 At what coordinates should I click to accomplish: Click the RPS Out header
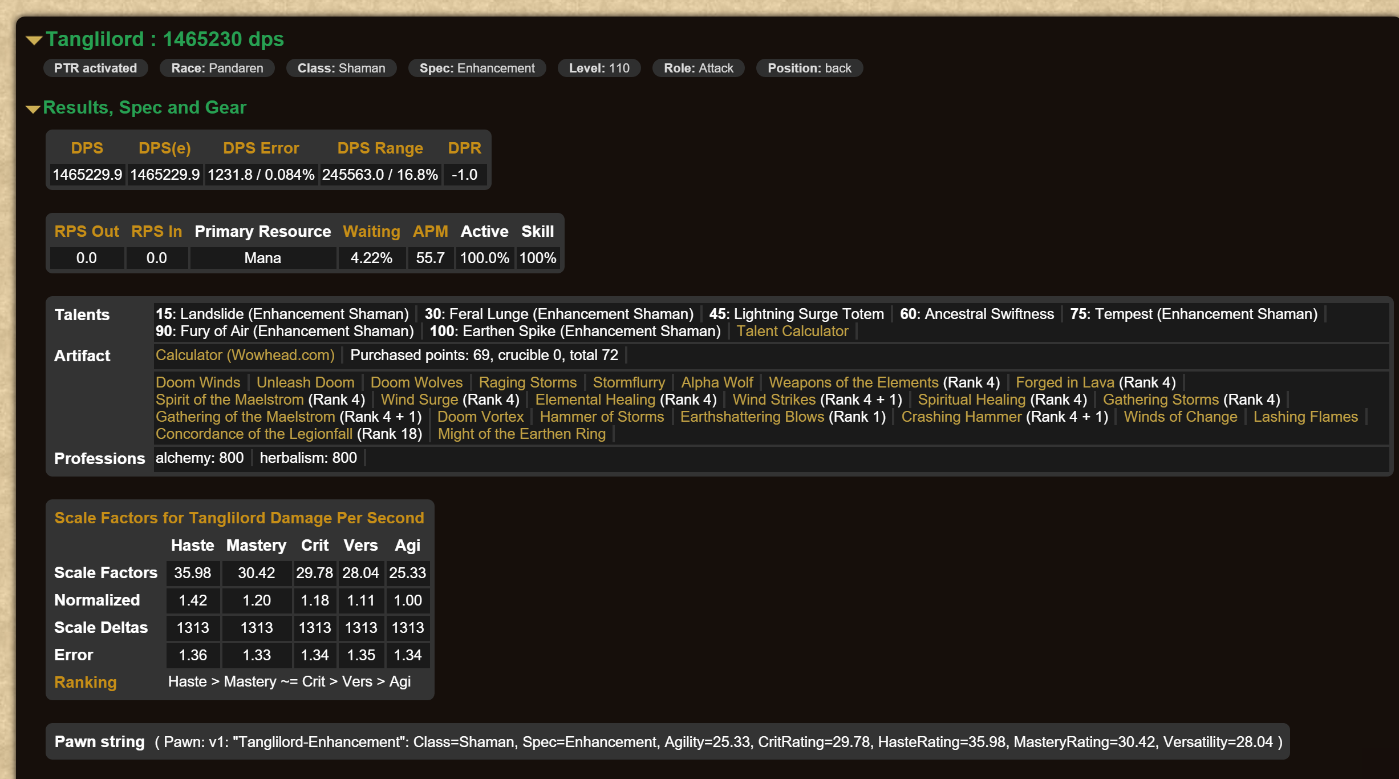coord(87,231)
